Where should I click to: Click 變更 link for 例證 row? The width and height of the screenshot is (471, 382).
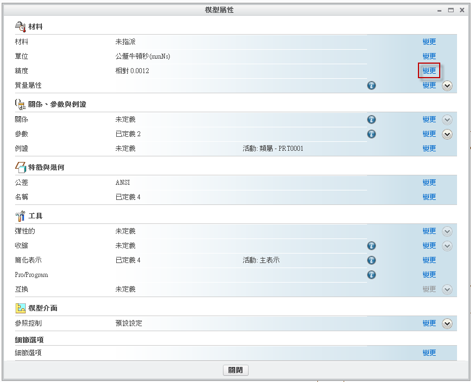tap(429, 149)
